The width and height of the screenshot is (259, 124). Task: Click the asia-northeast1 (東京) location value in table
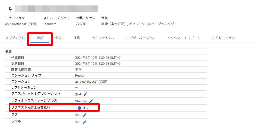91,81
